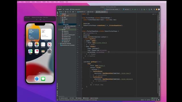
Task: Expand the .dart_tool folder
Action: (61, 16)
